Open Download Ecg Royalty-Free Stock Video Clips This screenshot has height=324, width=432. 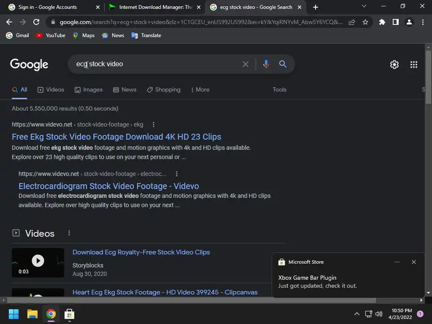click(141, 252)
